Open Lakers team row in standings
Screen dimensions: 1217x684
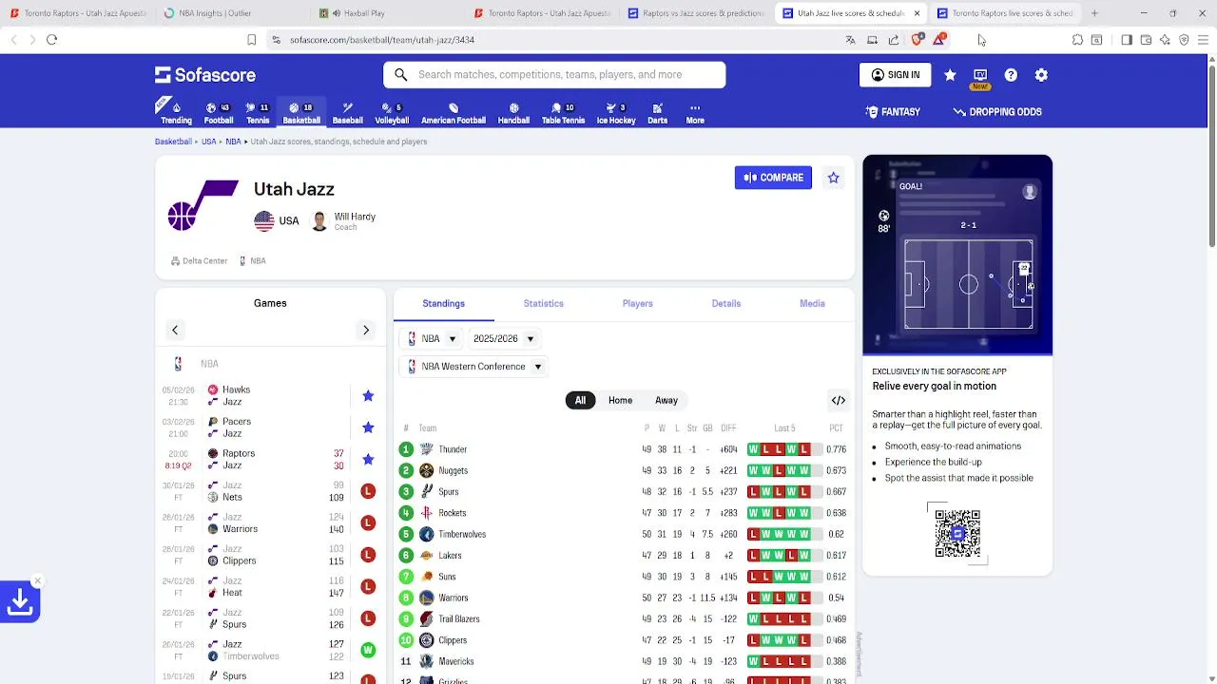[x=624, y=556]
